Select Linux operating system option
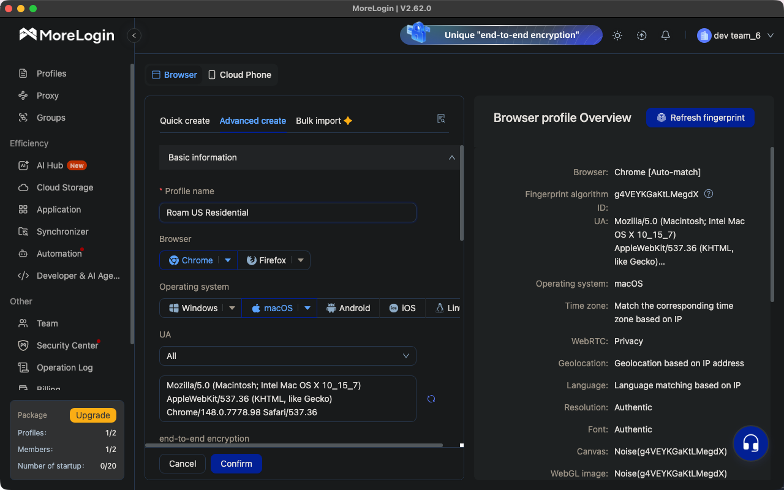The image size is (784, 490). point(447,308)
